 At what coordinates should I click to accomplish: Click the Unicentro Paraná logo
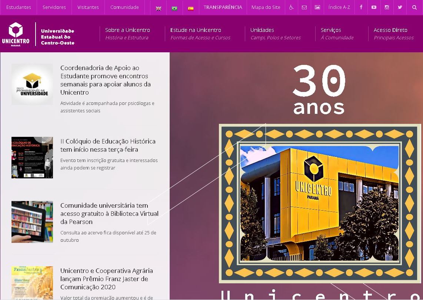[16, 34]
